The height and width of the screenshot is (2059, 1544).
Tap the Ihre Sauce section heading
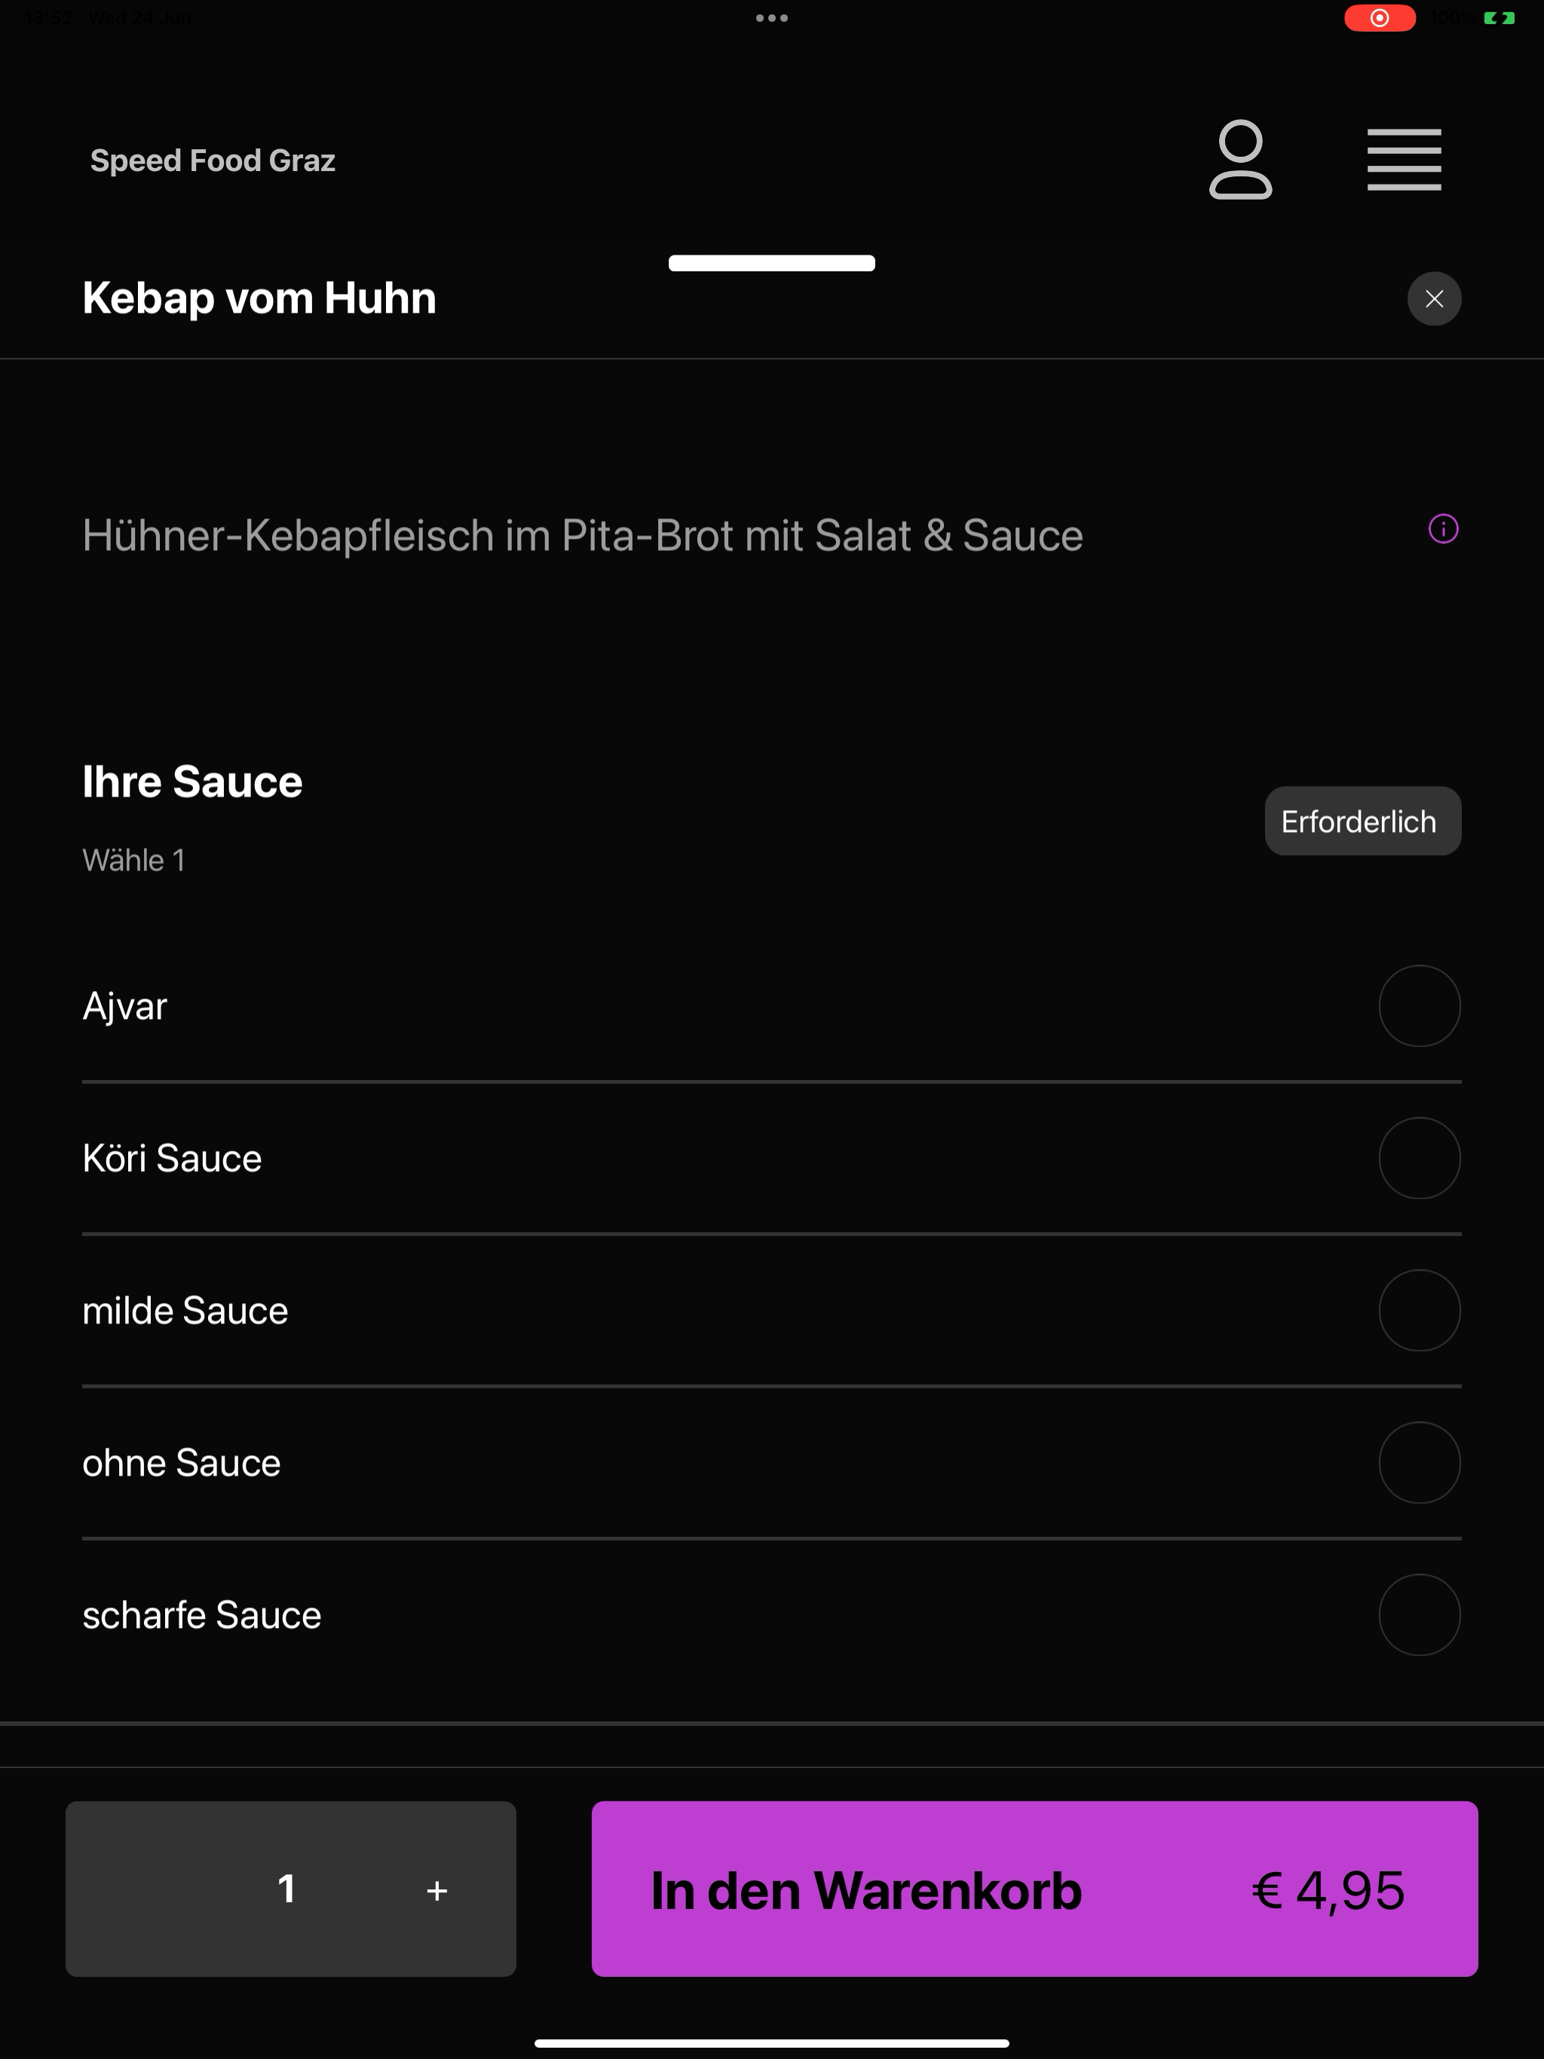191,782
